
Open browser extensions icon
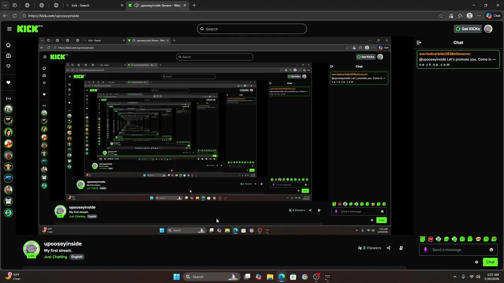451,16
